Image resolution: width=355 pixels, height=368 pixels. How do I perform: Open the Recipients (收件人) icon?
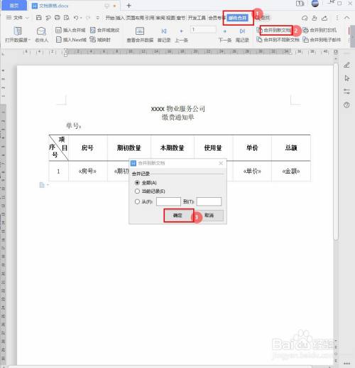41,31
